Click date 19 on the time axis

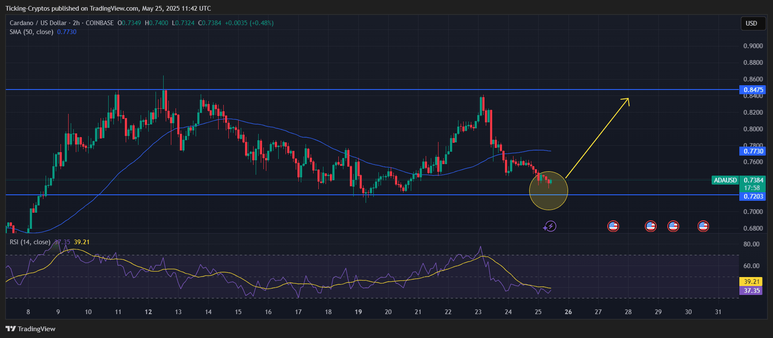[x=358, y=312]
